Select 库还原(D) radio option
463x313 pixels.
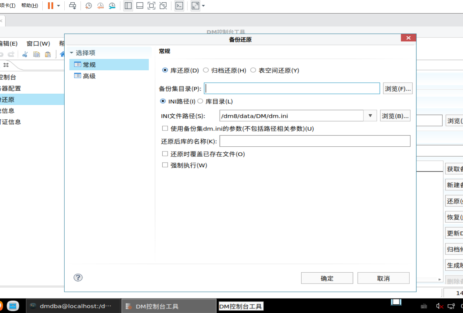click(165, 70)
